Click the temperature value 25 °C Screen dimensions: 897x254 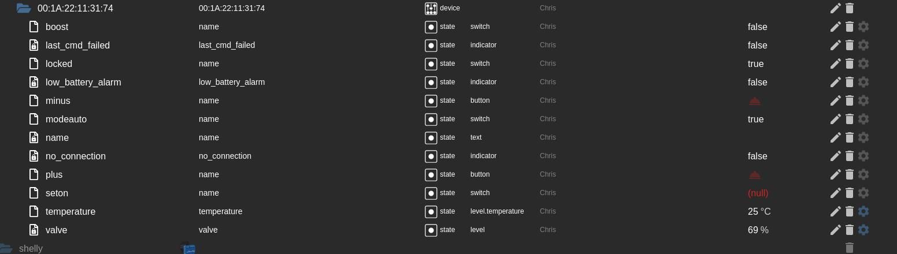click(x=759, y=211)
